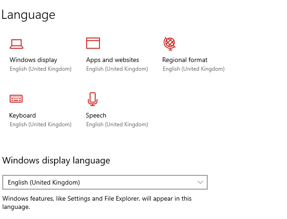Click English (United Kingdom) under Regional format

coord(193,69)
